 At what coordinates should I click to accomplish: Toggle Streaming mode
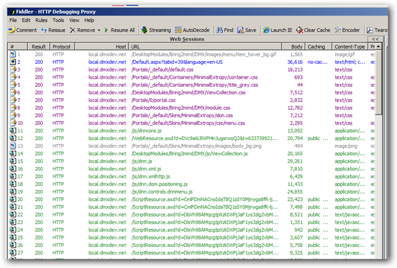156,30
